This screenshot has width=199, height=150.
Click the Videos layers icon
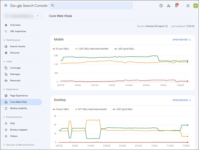pos(6,136)
